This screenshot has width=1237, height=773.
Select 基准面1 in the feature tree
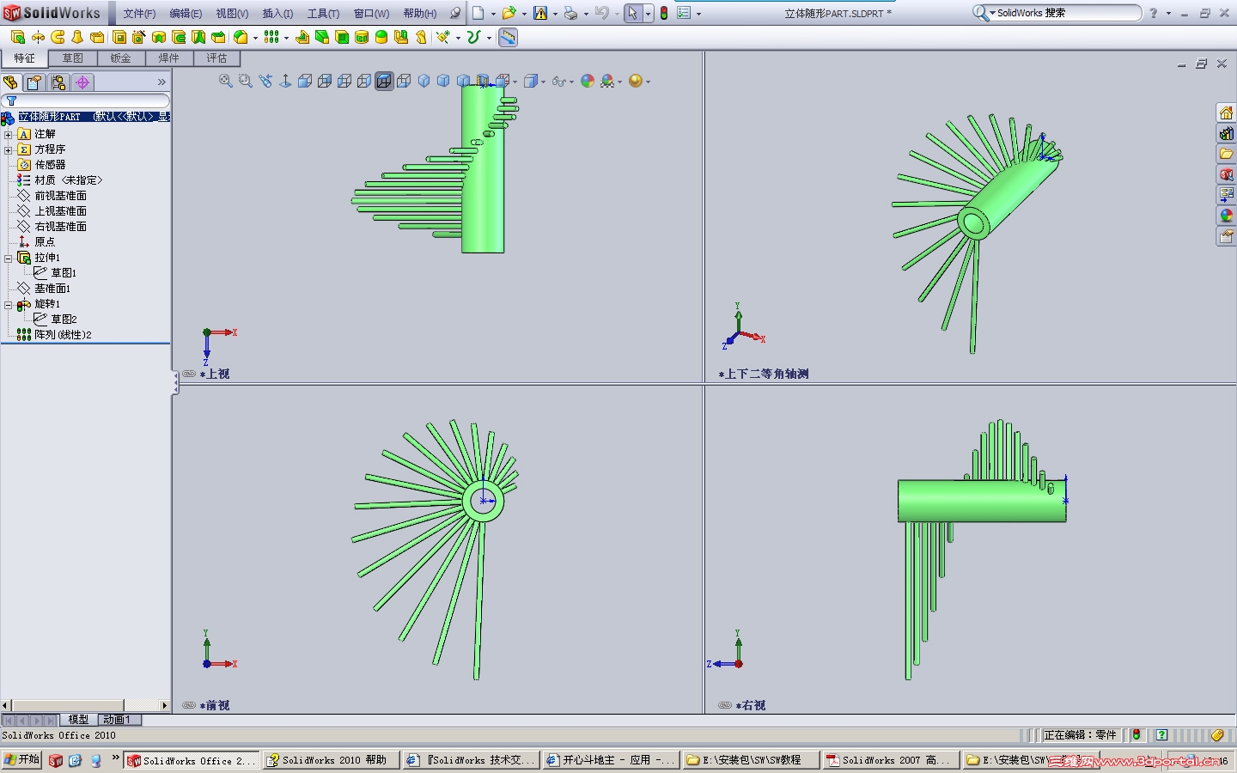[52, 289]
